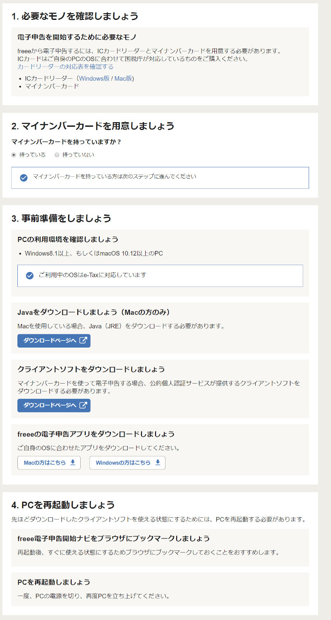331x620 pixels.
Task: Open the Windows版 card reader link
Action: 94,78
